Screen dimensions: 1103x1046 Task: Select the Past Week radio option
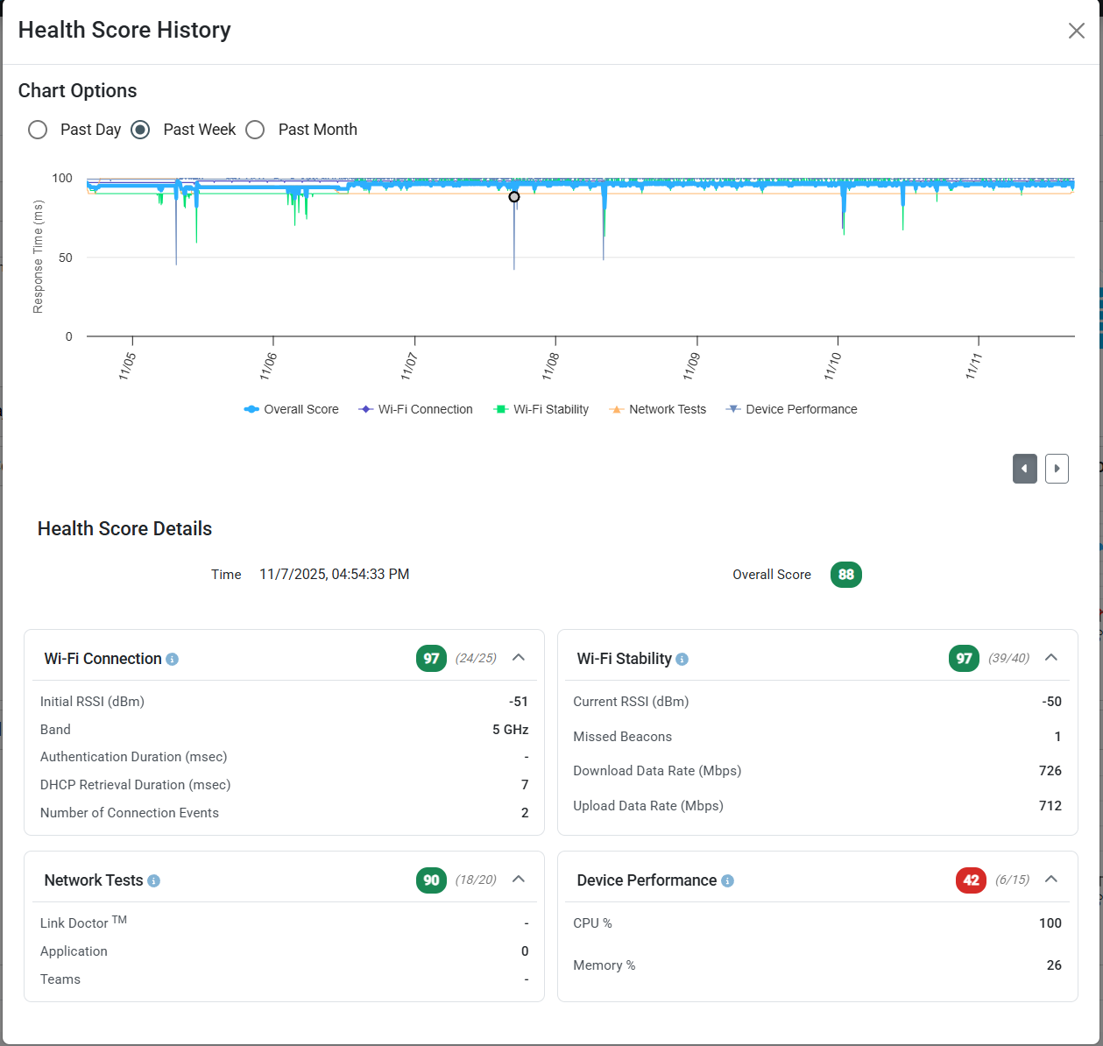140,130
